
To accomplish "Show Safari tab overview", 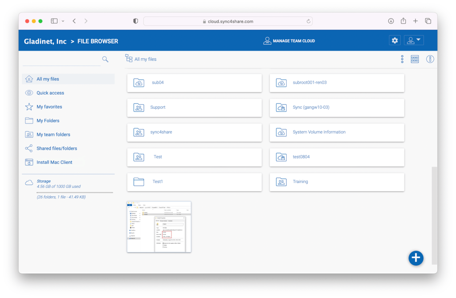I will pos(428,21).
